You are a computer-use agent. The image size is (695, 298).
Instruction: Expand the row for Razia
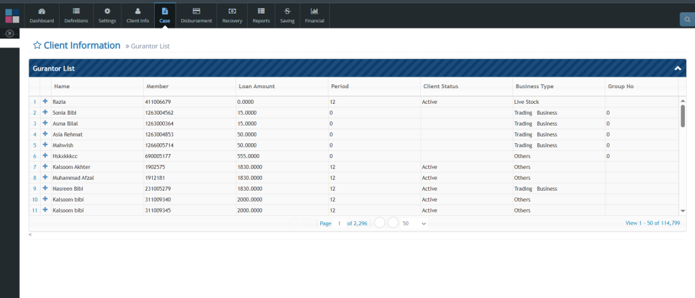click(x=45, y=101)
